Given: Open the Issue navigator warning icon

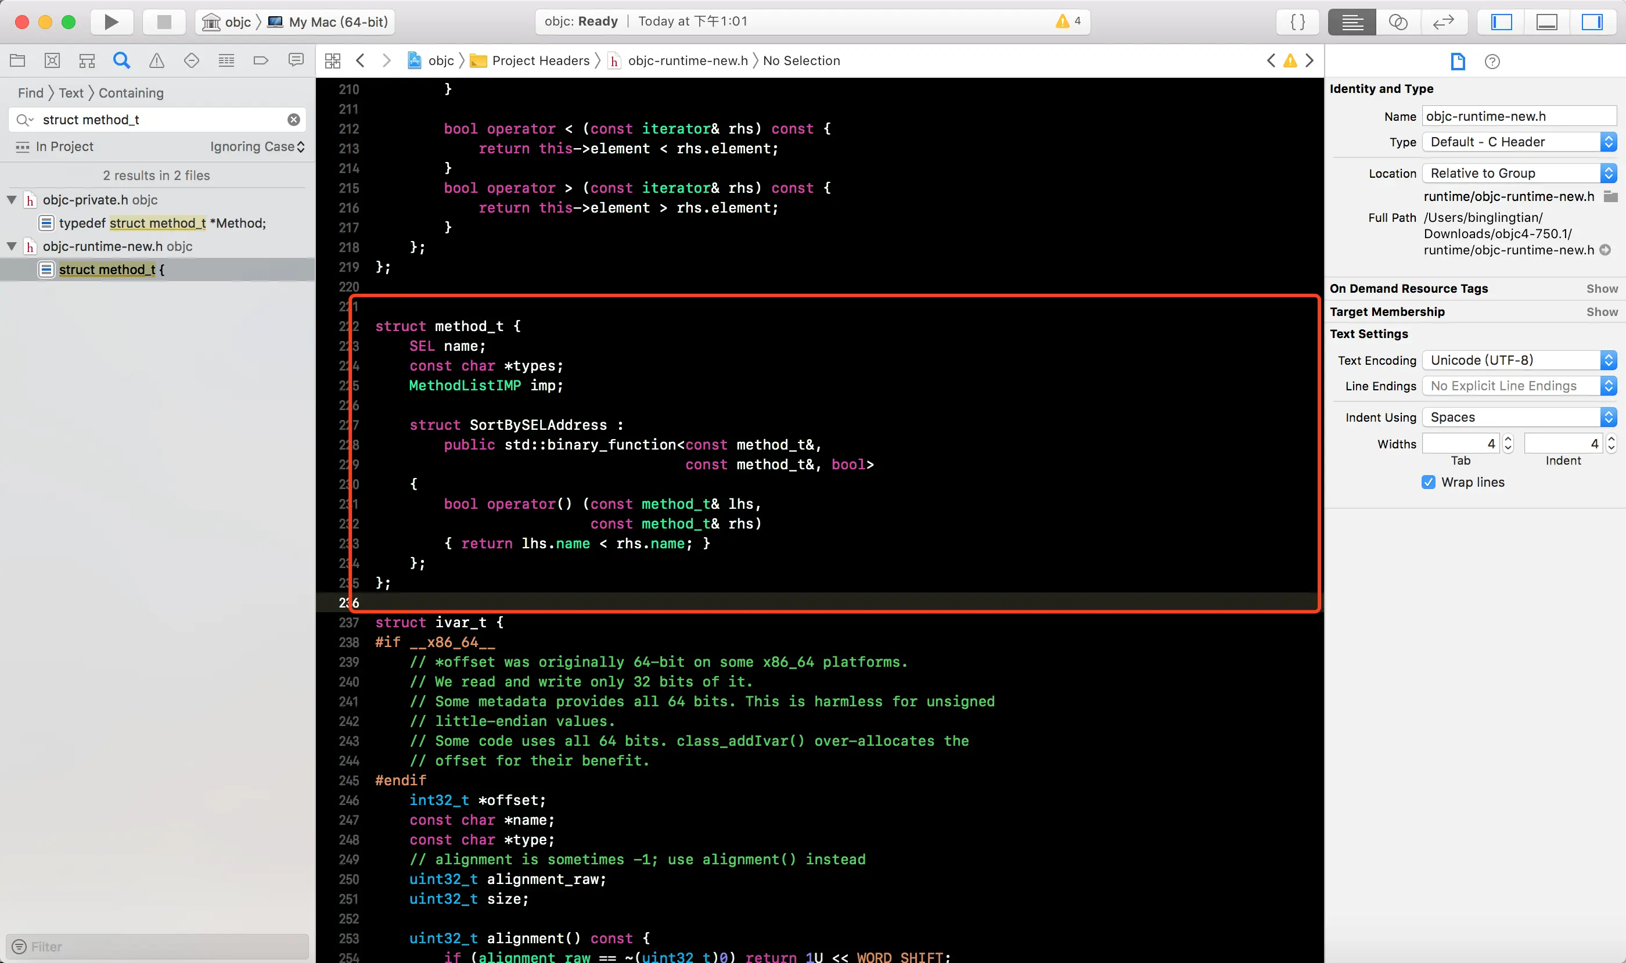Looking at the screenshot, I should (x=156, y=60).
